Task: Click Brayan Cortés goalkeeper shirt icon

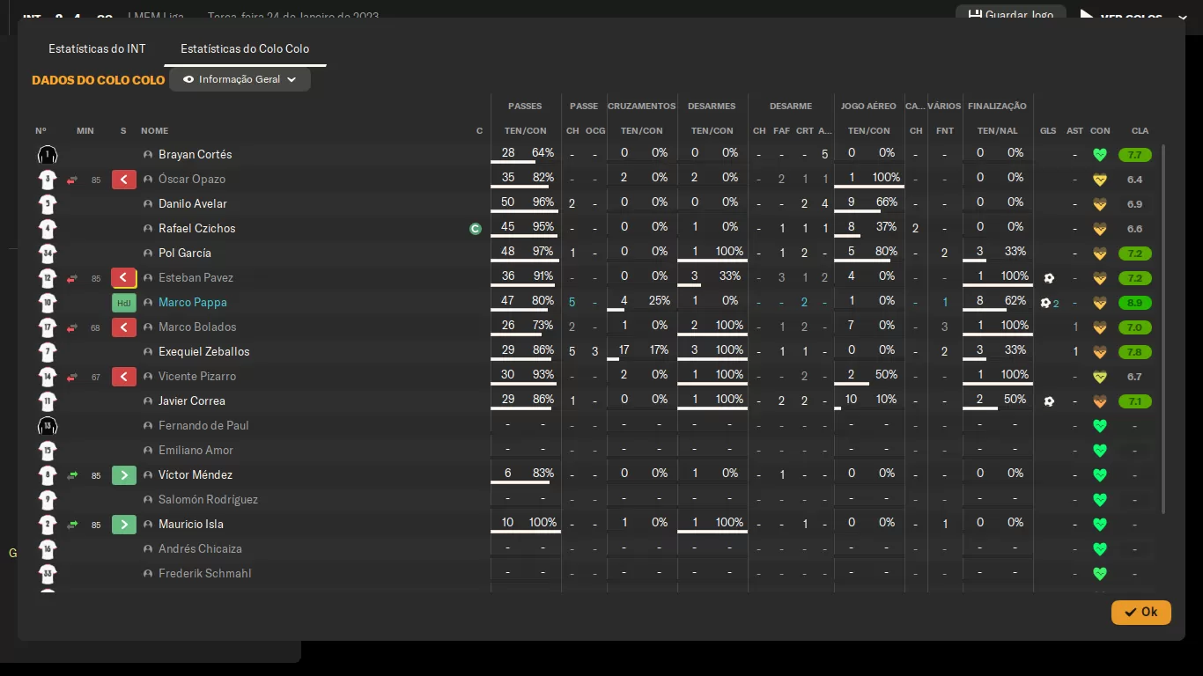Action: pos(48,155)
